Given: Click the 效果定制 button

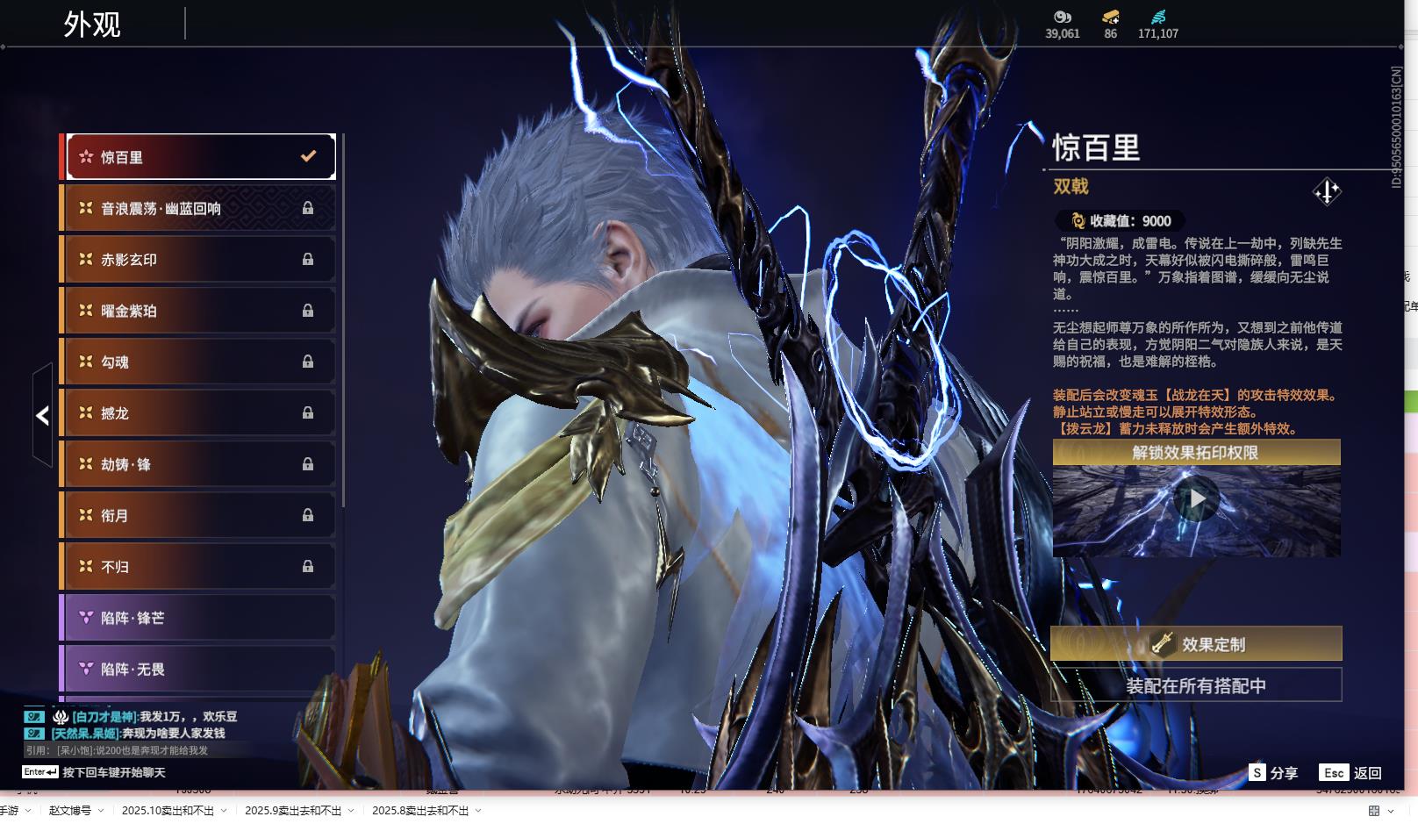Looking at the screenshot, I should tap(1196, 644).
